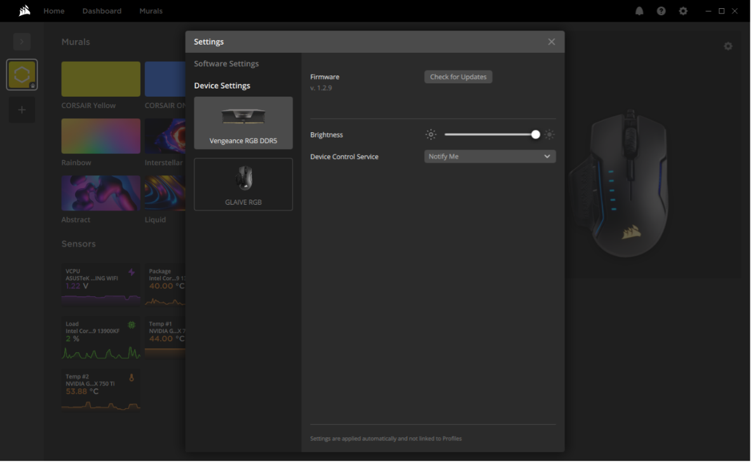Go to the Home tab

click(54, 11)
